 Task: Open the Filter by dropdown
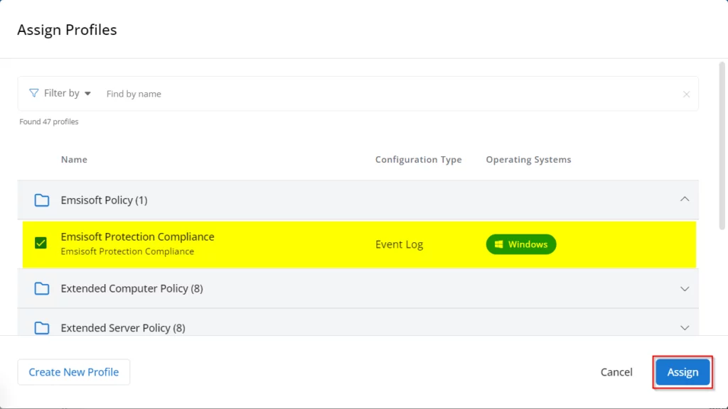pos(68,93)
